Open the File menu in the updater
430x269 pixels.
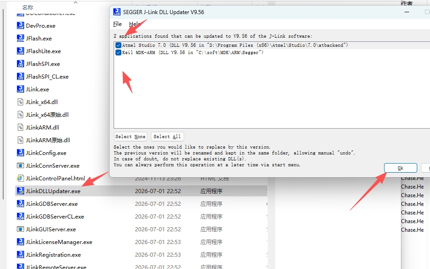(117, 24)
